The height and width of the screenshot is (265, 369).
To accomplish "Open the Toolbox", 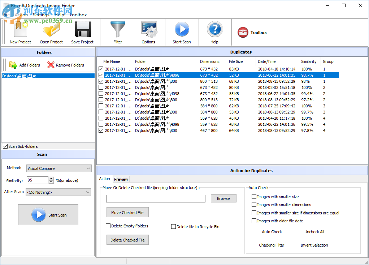I will (x=252, y=32).
